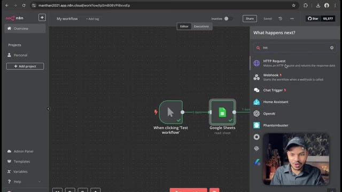Viewport: 342px width, 192px height.
Task: Open browser extensions icon
Action: pyautogui.click(x=305, y=5)
